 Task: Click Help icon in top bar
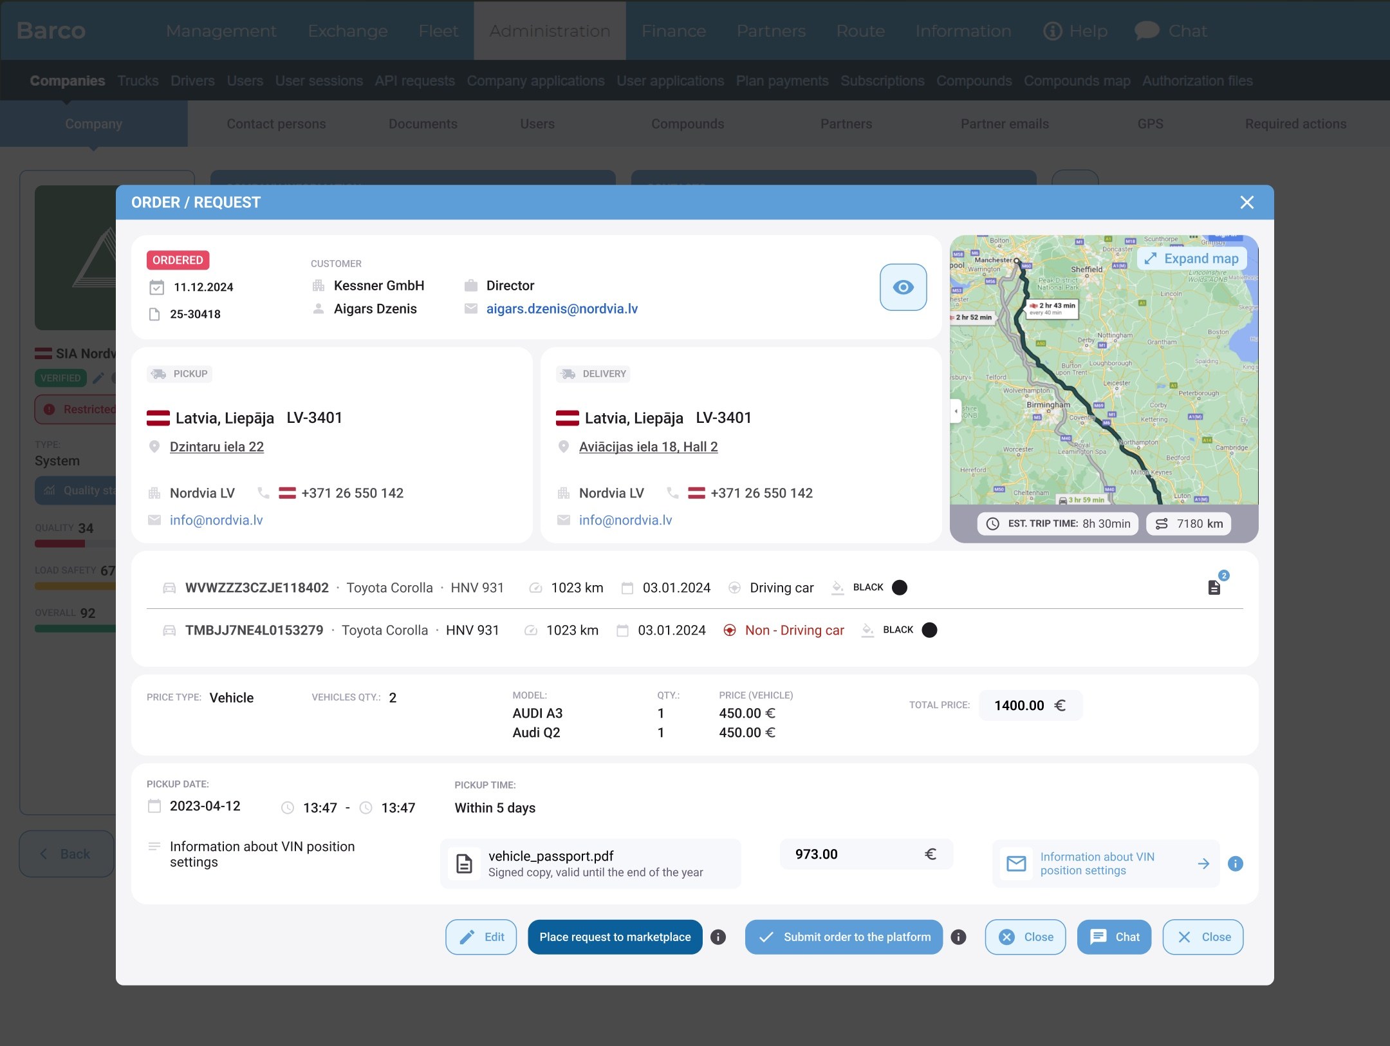pyautogui.click(x=1053, y=31)
